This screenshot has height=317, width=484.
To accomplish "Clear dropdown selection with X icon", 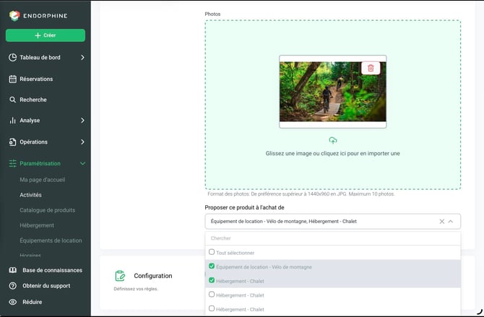I will click(441, 221).
